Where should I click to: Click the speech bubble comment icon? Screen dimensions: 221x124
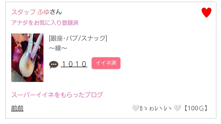[x=54, y=64]
